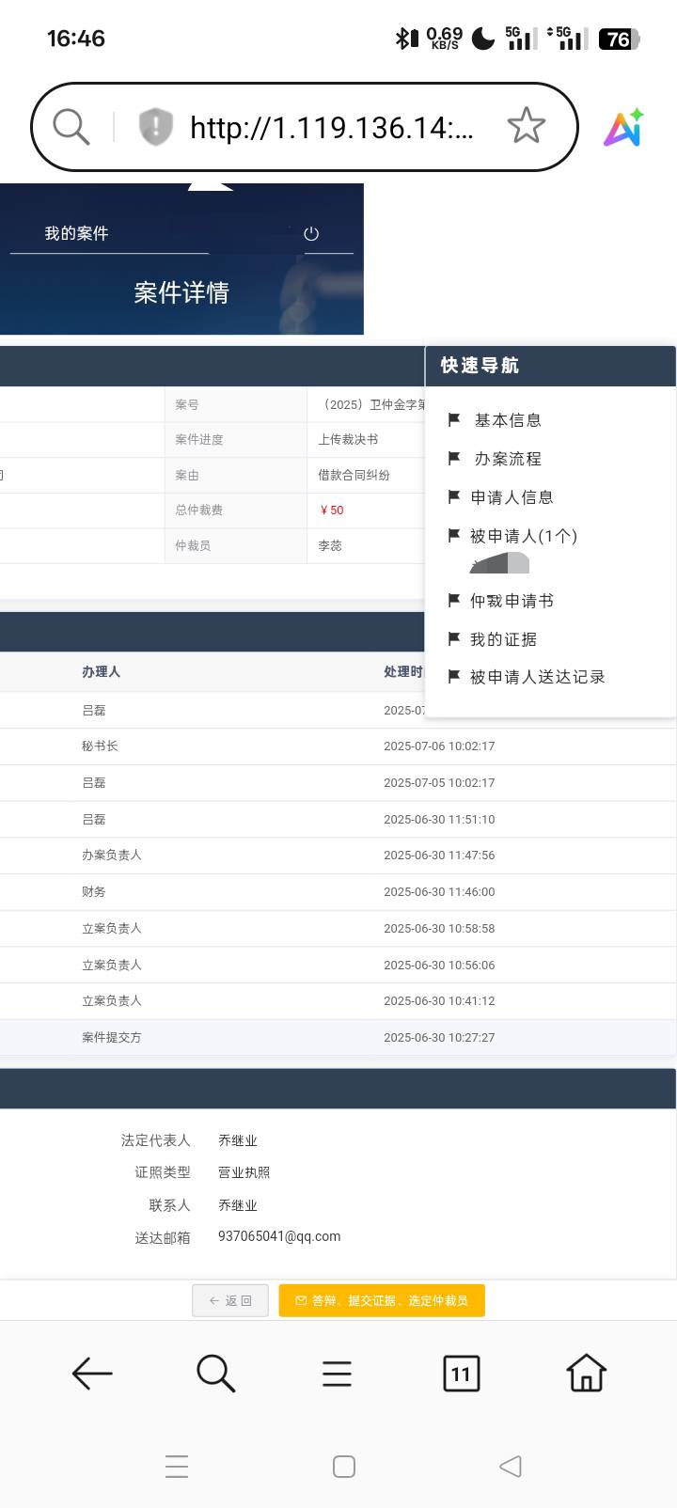
Task: Click the ¥50 arbitration fee value
Action: point(332,511)
